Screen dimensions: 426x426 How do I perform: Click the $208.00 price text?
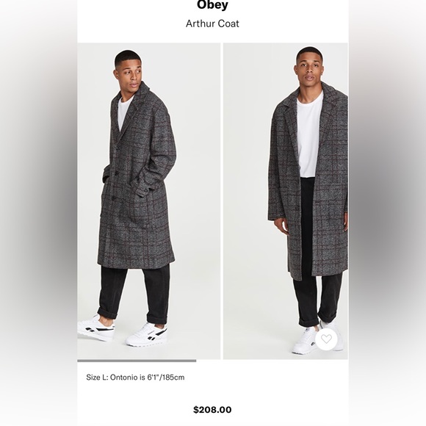[212, 409]
